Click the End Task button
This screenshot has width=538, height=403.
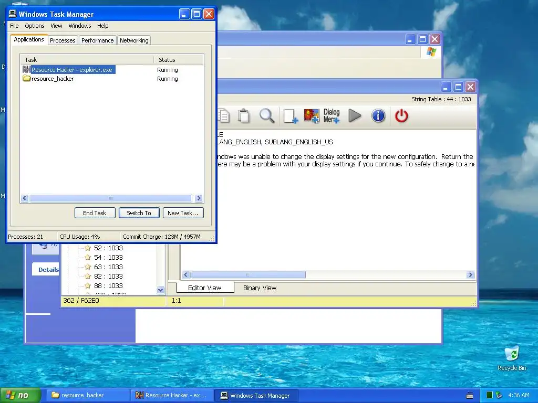click(x=95, y=213)
